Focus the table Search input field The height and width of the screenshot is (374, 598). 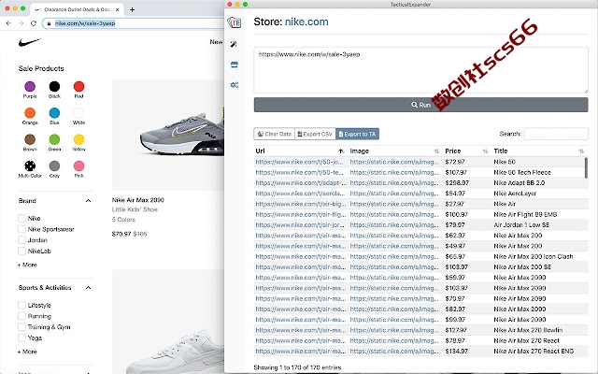click(556, 134)
